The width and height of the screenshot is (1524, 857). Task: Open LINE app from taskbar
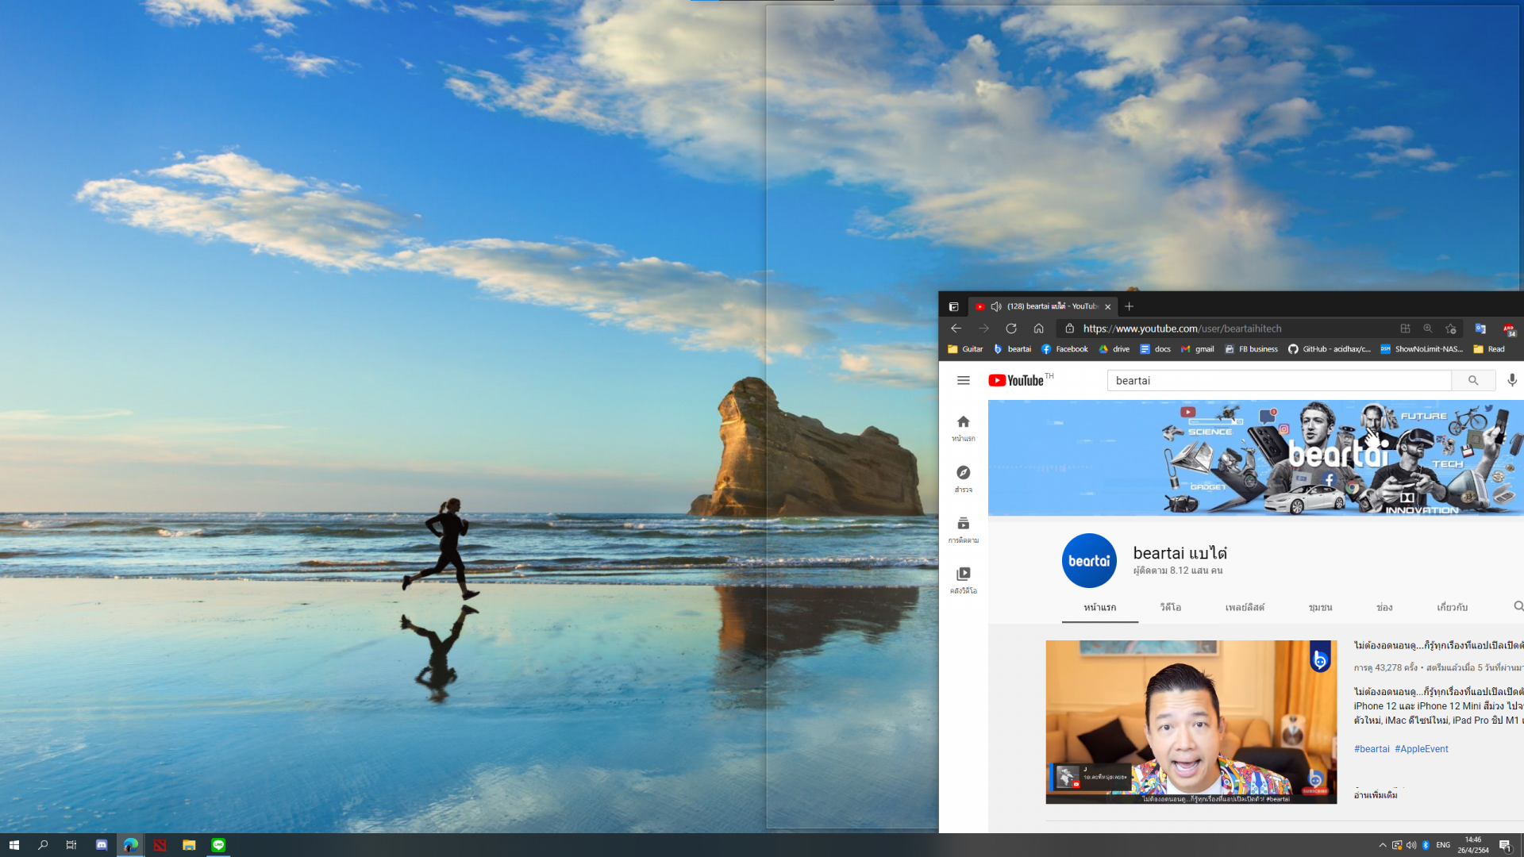click(x=218, y=845)
